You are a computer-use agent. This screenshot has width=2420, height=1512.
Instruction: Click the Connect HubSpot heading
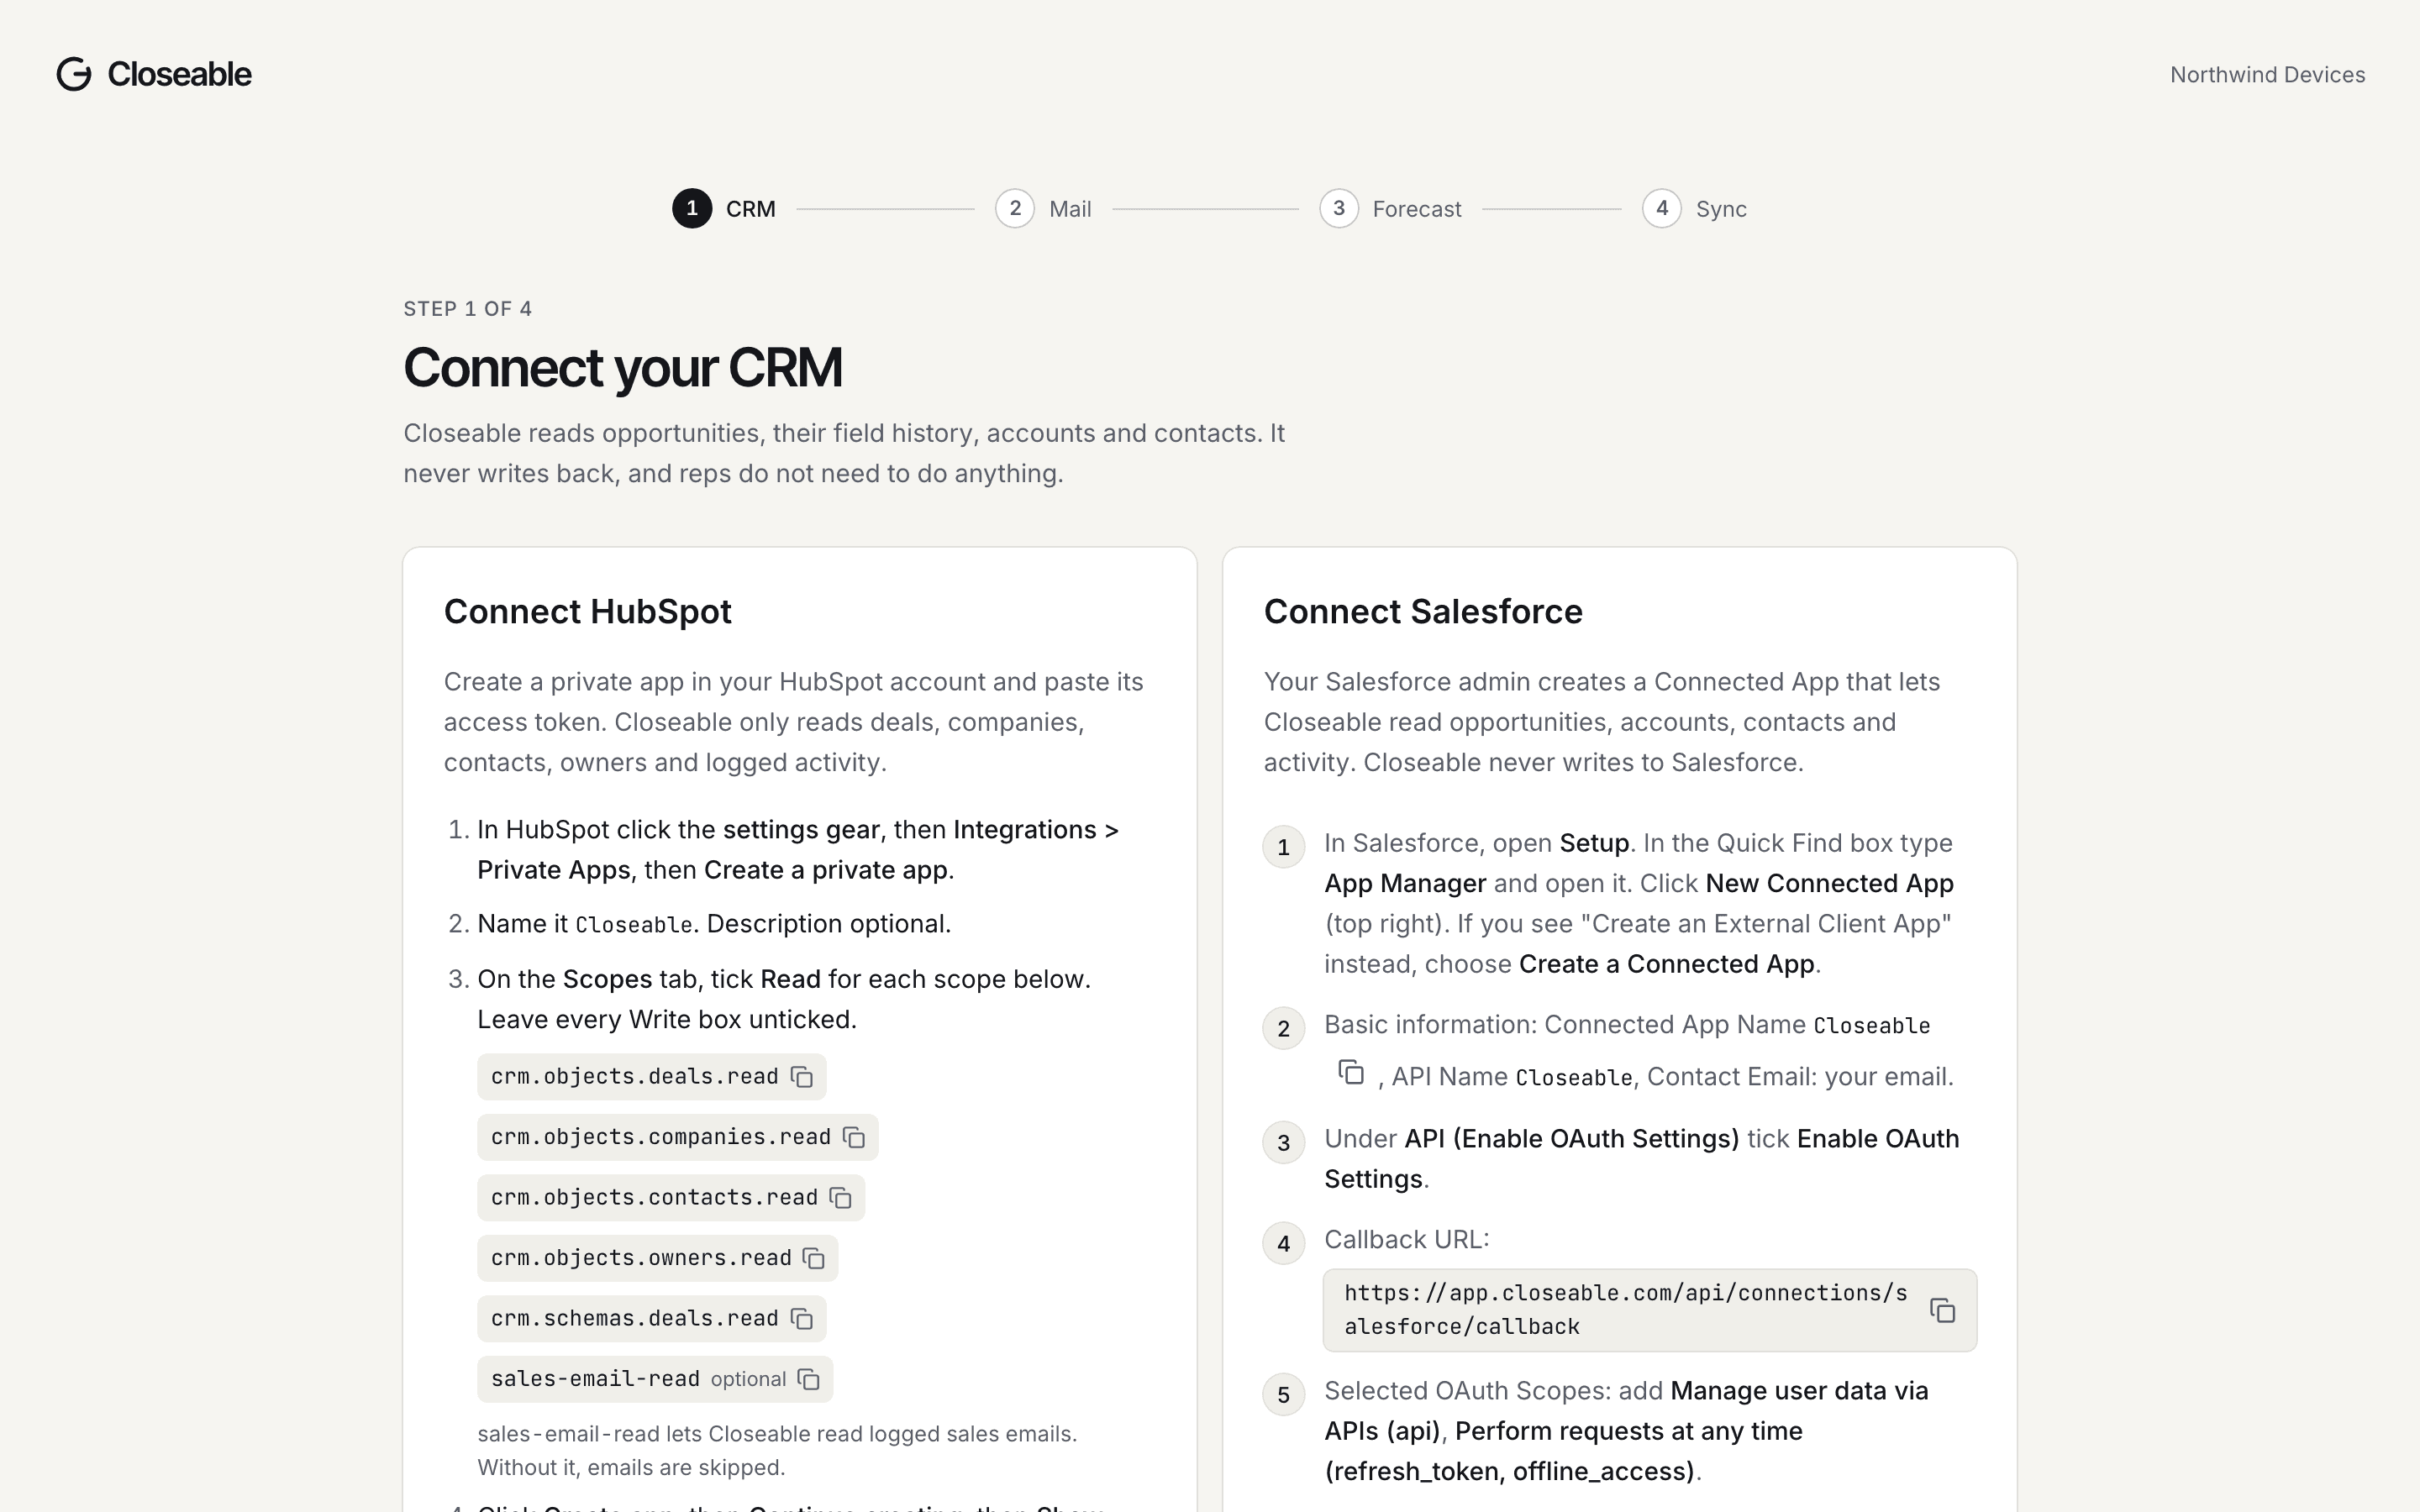click(x=588, y=611)
